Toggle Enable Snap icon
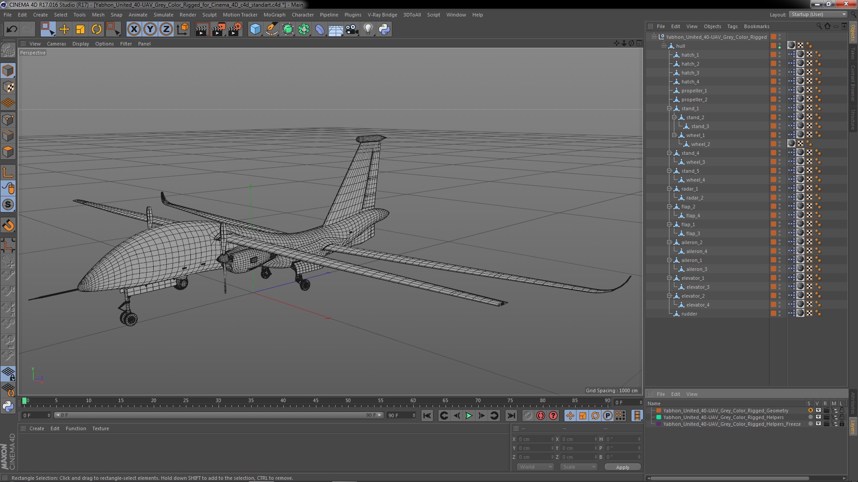This screenshot has width=858, height=482. pos(8,204)
